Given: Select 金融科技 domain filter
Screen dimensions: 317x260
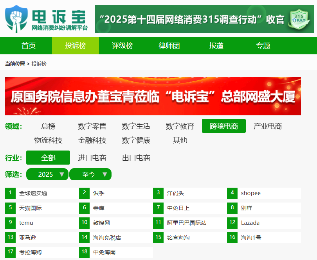Looking at the screenshot, I should click(x=92, y=140).
